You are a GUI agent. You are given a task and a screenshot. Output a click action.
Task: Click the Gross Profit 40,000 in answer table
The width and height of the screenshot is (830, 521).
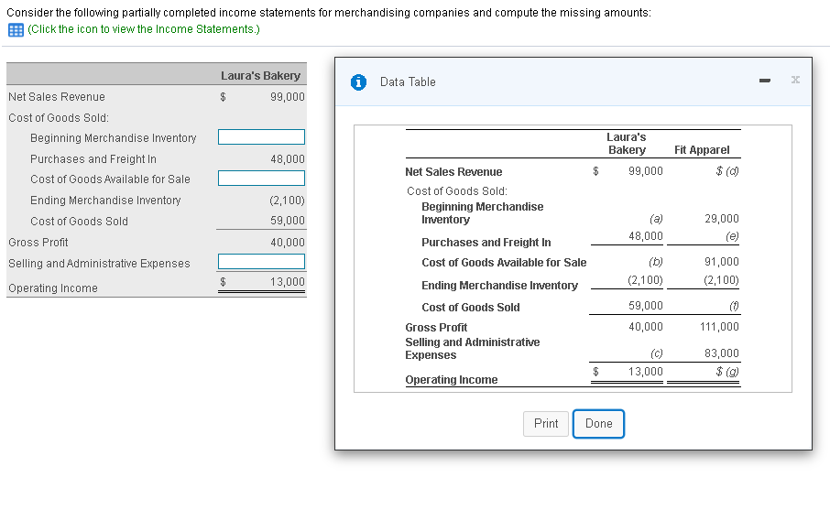[288, 243]
